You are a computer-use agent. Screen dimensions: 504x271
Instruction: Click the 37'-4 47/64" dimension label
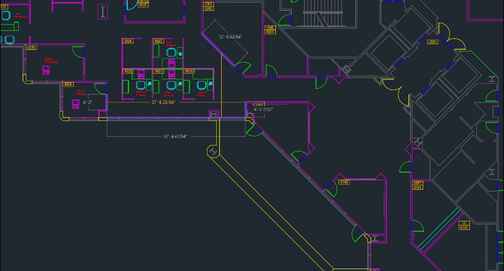(176, 136)
